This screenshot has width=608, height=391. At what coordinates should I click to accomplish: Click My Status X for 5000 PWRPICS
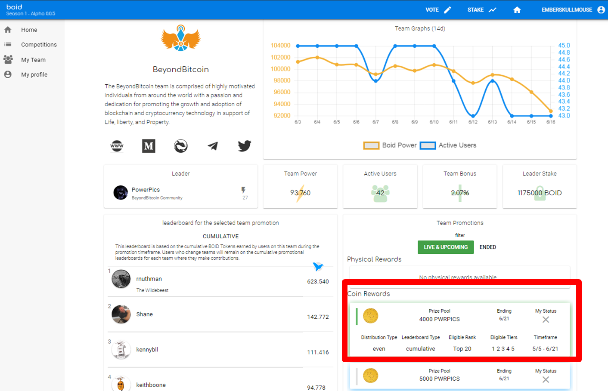[546, 379]
